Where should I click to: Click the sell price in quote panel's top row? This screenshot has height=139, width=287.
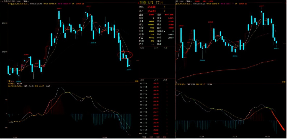click(151, 7)
